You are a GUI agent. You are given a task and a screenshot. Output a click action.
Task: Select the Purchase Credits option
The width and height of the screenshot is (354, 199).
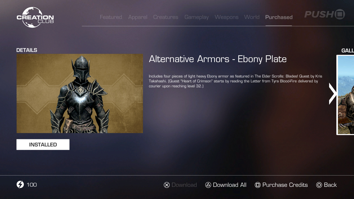coord(285,185)
